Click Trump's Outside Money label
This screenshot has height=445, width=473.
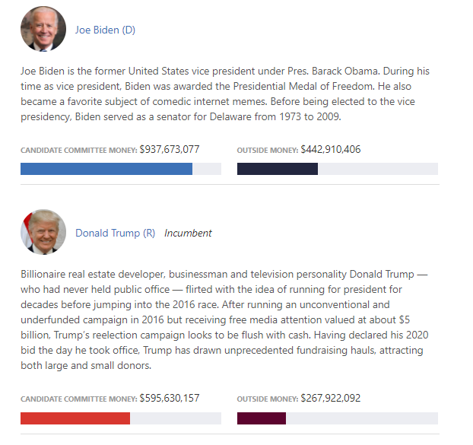(267, 399)
